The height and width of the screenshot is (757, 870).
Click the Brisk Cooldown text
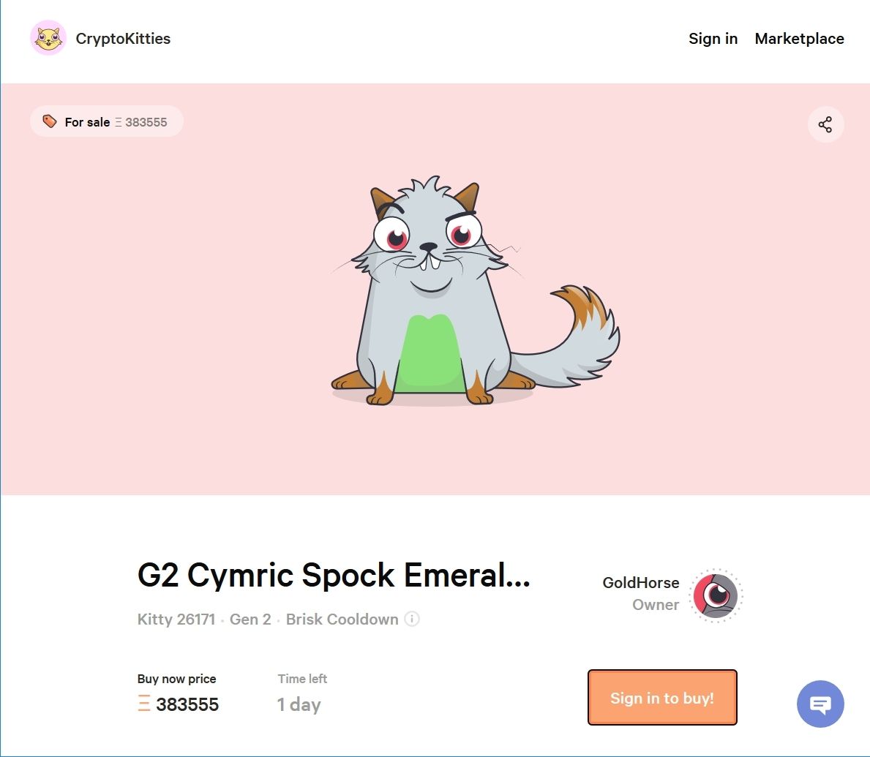pyautogui.click(x=342, y=619)
